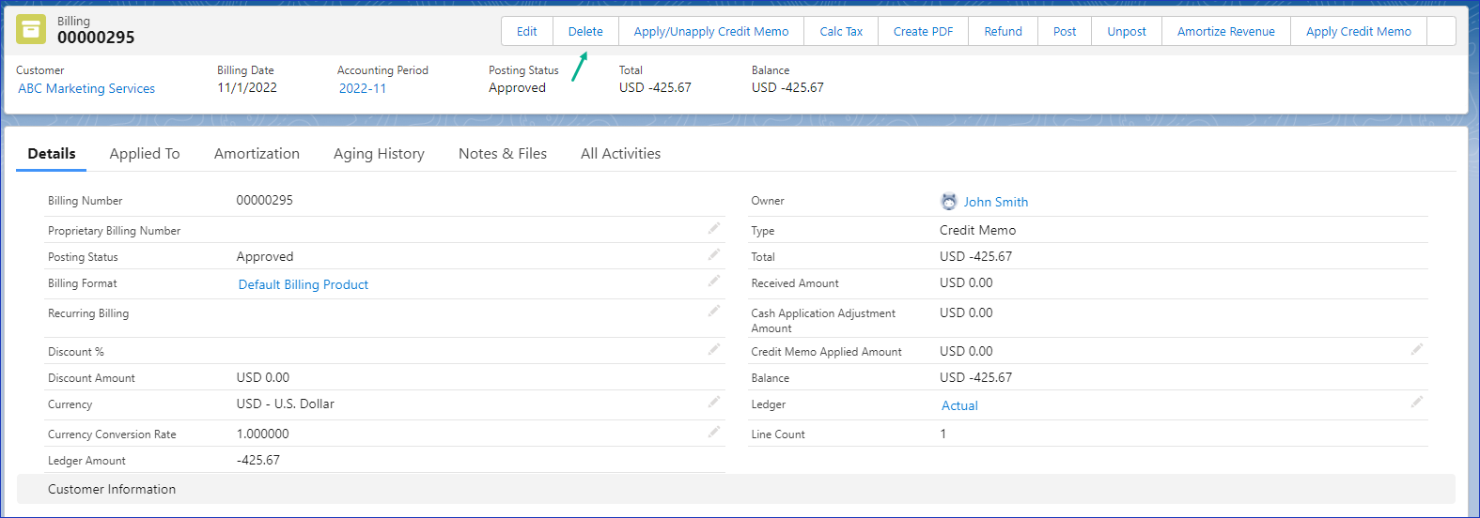
Task: Open the Amortization tab
Action: click(257, 154)
